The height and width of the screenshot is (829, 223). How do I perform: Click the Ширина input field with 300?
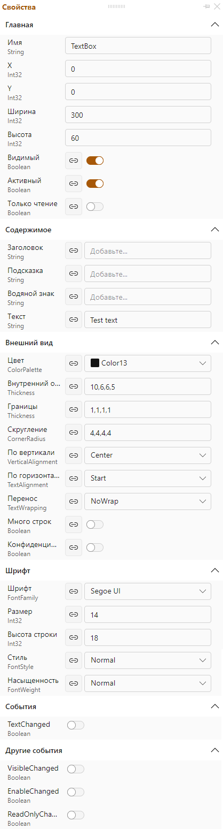pyautogui.click(x=138, y=115)
